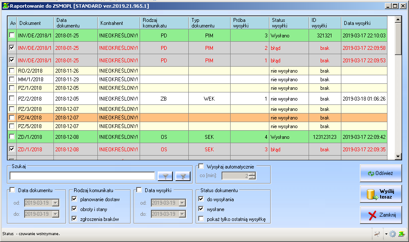Click the co [min] spinner arrows
The width and height of the screenshot is (409, 242).
pyautogui.click(x=252, y=176)
